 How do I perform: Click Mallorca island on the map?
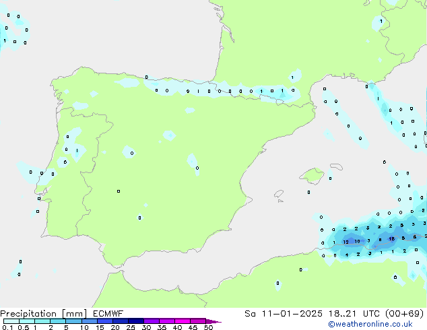point(312,177)
